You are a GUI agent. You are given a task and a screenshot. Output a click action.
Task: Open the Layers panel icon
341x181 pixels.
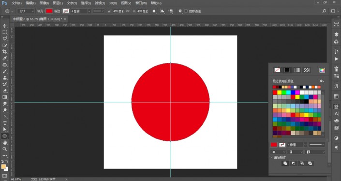[336, 34]
